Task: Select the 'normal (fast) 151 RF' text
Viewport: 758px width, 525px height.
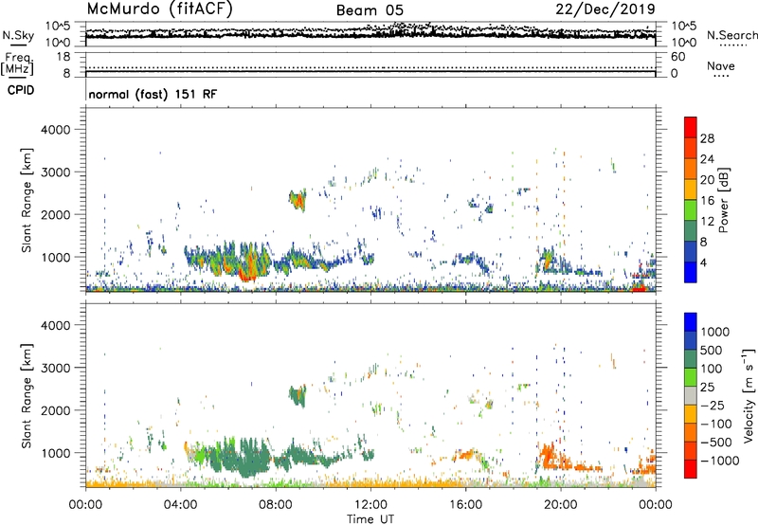Action: 153,94
